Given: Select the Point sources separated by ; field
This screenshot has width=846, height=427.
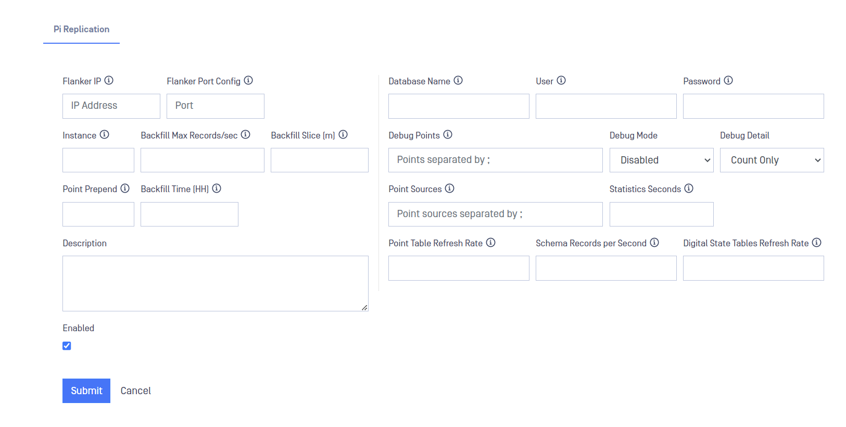Looking at the screenshot, I should click(x=496, y=214).
